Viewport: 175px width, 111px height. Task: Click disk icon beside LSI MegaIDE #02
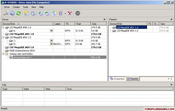[7, 37]
